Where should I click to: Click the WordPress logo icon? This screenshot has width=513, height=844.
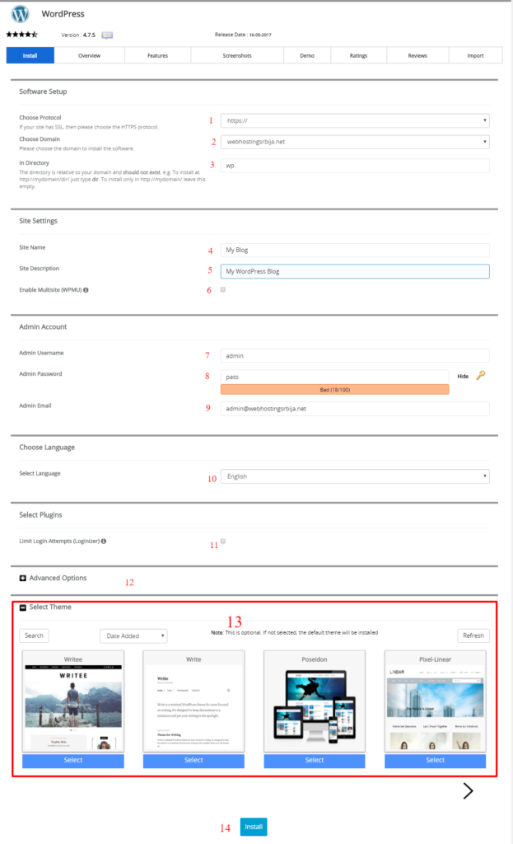coord(20,13)
